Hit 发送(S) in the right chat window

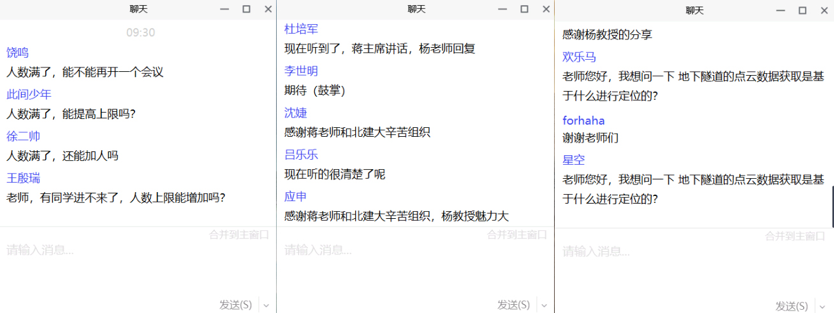792,306
